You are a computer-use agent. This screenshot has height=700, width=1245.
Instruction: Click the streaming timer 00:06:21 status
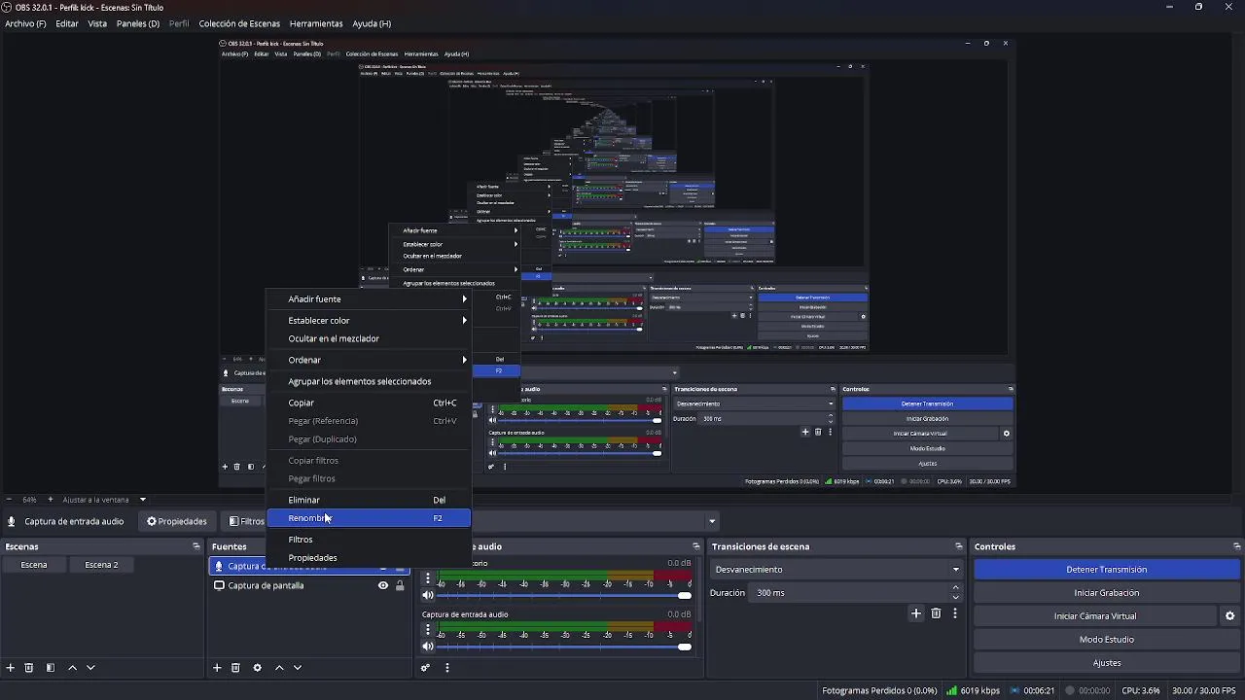[1032, 691]
